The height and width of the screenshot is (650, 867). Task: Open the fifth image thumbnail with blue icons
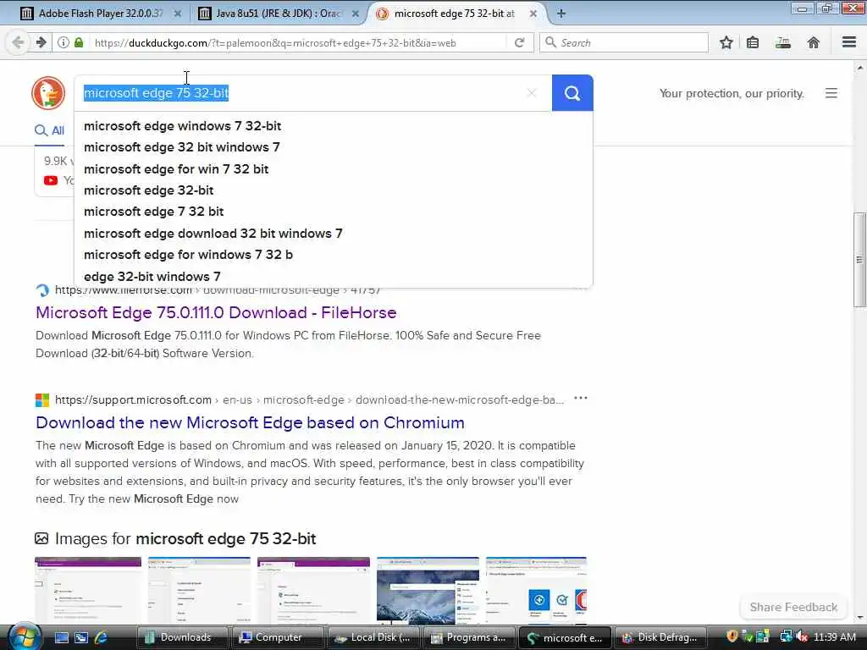coord(536,590)
